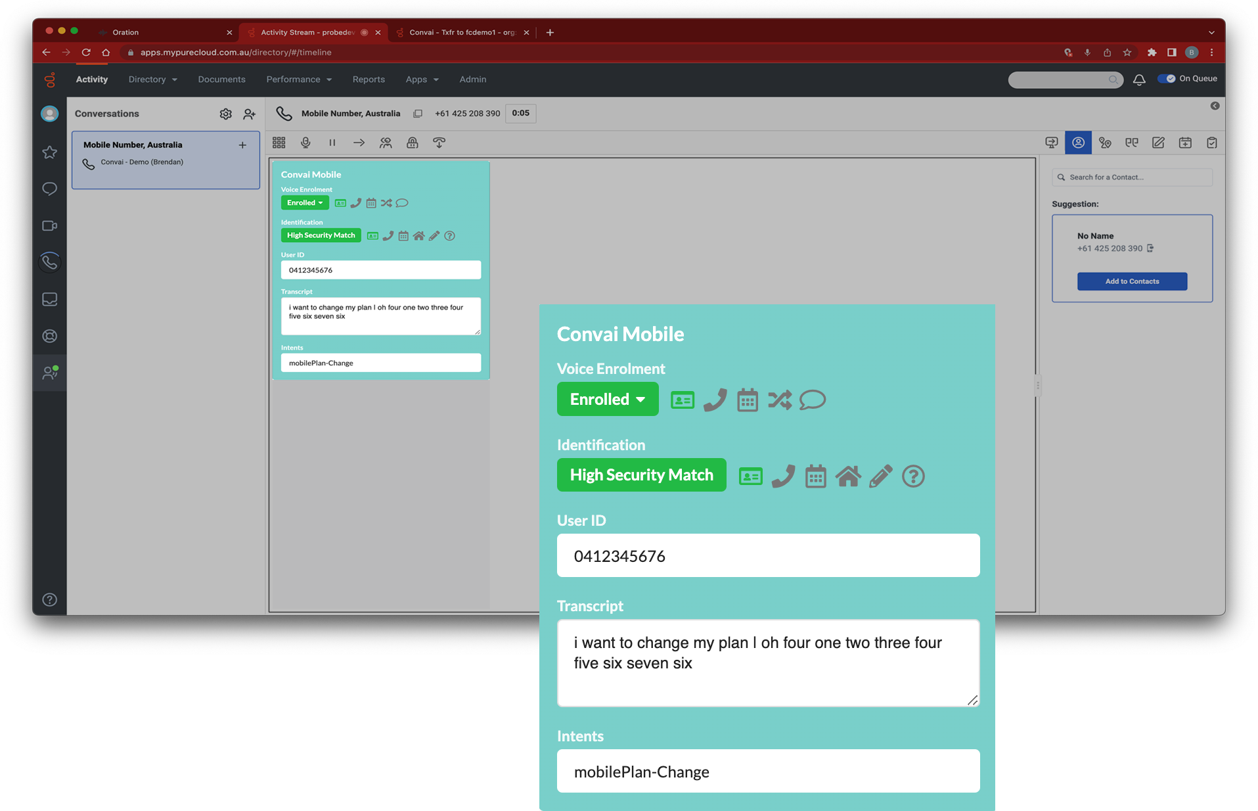Toggle On Queue status switch
1258x811 pixels.
click(1167, 79)
